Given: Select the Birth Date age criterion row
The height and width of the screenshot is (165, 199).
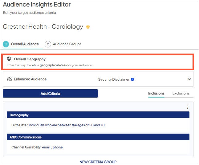Looking at the screenshot, I should (x=58, y=125).
